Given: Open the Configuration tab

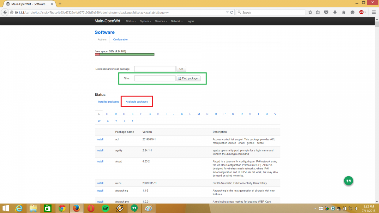Looking at the screenshot, I should click(x=121, y=39).
